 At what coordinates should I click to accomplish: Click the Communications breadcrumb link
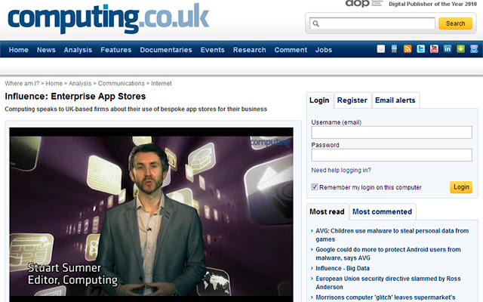tap(121, 83)
